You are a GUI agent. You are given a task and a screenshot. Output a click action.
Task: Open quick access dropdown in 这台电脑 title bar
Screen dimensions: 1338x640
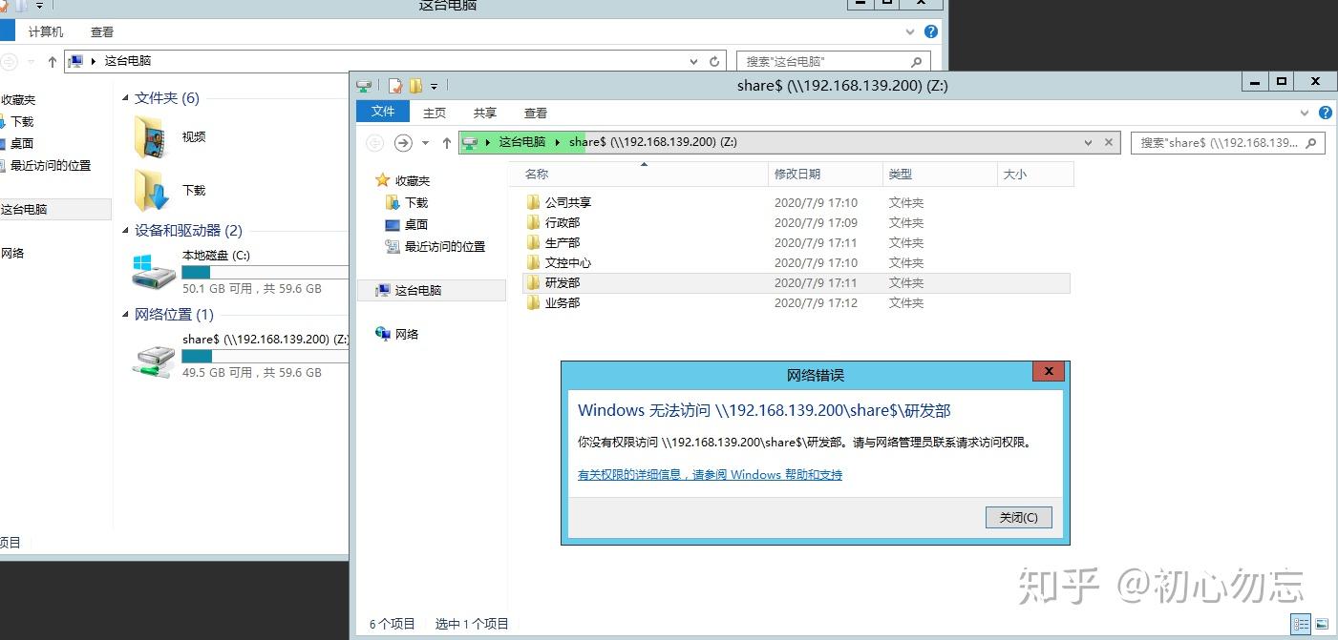point(39,5)
